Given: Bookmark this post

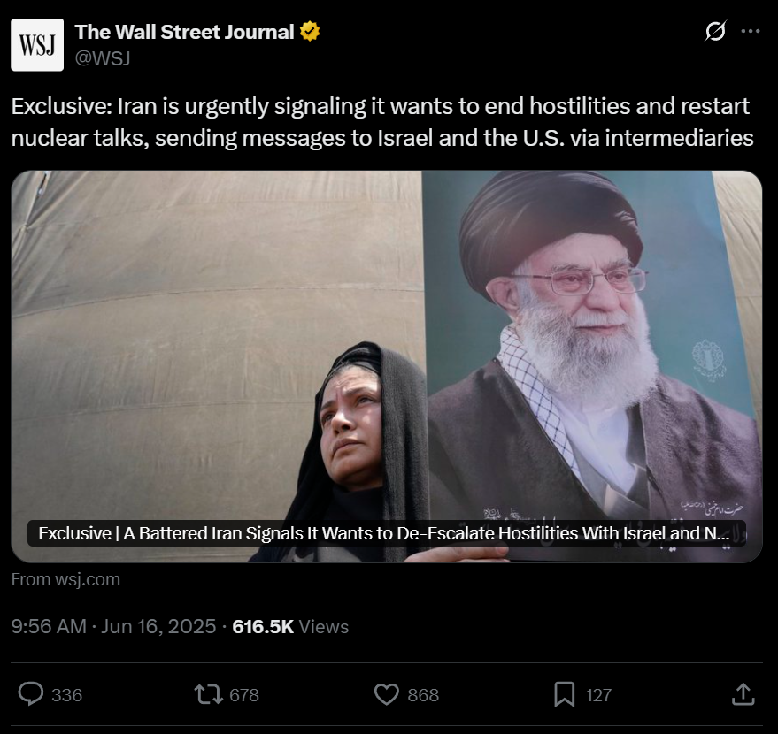Looking at the screenshot, I should [564, 694].
